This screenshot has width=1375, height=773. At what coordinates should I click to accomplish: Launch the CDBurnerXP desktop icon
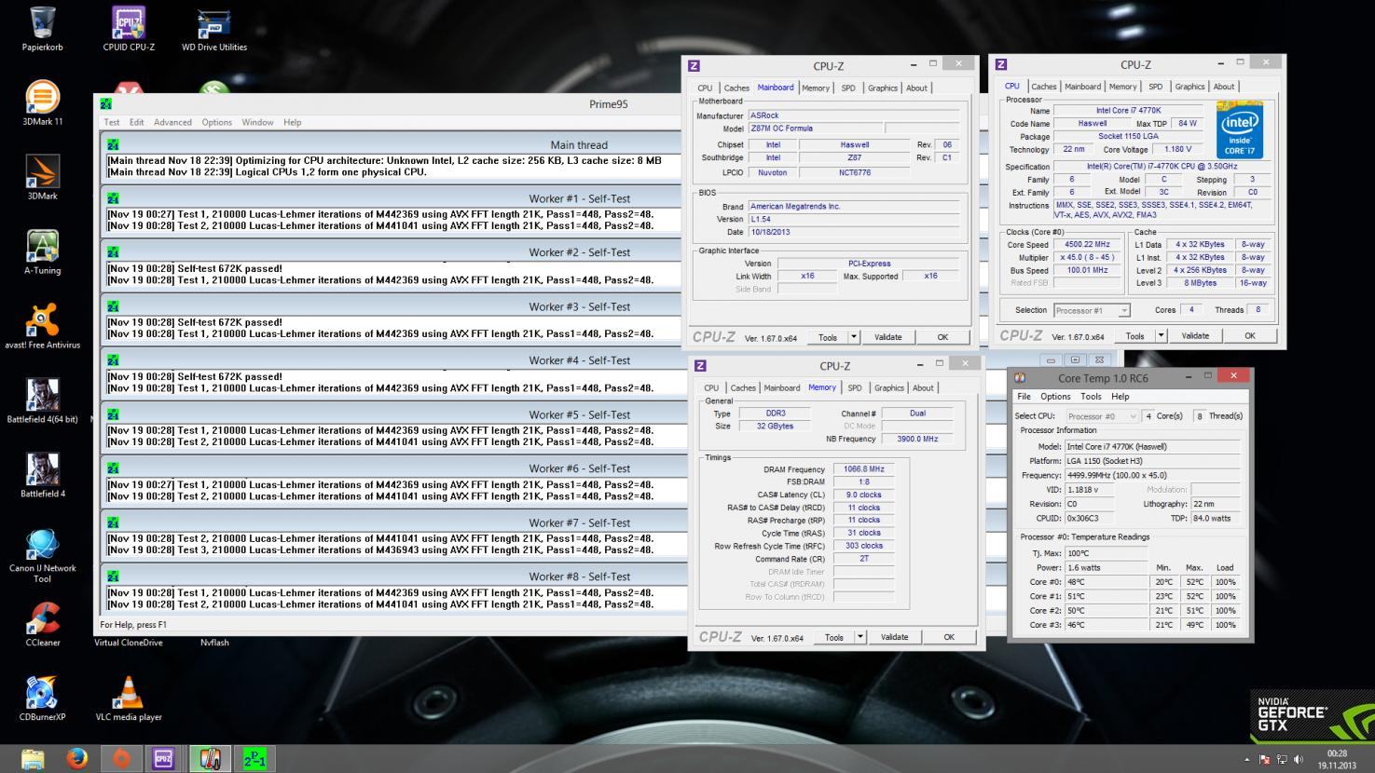click(42, 698)
